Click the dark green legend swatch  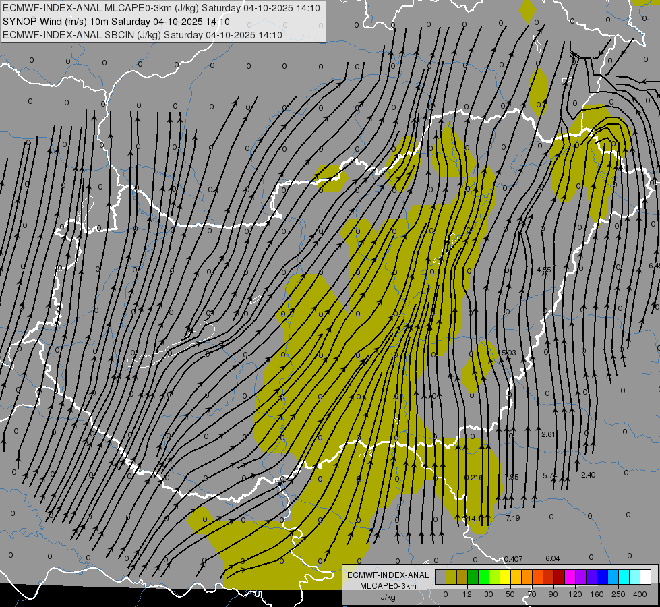(x=473, y=577)
